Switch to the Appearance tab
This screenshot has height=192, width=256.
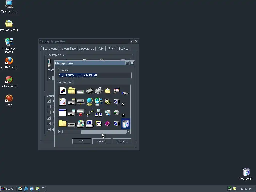coord(87,49)
